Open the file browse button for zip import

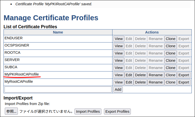pos(11,111)
